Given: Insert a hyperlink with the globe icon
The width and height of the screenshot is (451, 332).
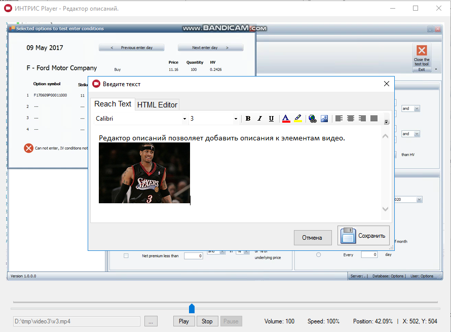Looking at the screenshot, I should (x=312, y=119).
